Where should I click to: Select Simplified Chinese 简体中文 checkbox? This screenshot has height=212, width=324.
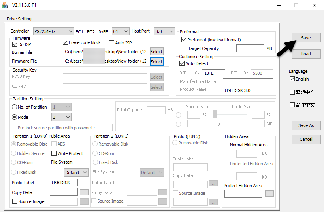tap(292, 105)
